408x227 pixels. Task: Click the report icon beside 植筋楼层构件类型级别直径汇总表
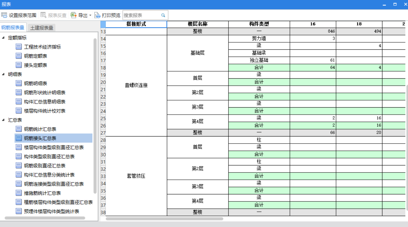pyautogui.click(x=19, y=202)
